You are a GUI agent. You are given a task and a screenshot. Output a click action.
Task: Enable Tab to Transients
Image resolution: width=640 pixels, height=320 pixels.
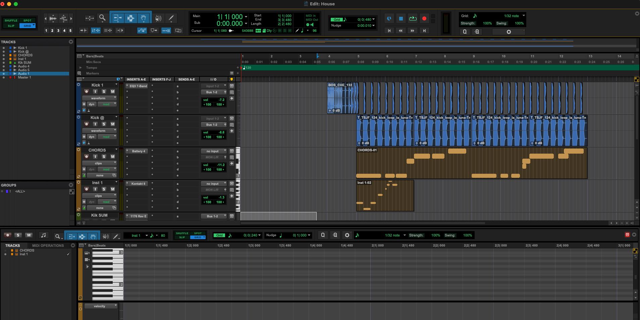[x=83, y=30]
